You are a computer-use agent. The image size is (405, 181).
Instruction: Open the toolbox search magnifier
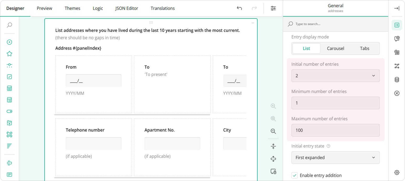[x=9, y=25]
